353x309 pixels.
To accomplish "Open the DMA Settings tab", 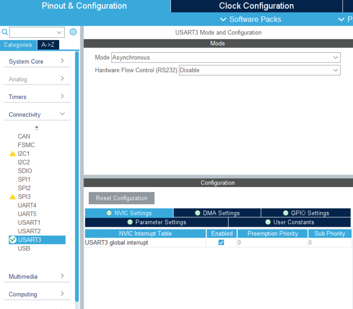I will pos(217,213).
